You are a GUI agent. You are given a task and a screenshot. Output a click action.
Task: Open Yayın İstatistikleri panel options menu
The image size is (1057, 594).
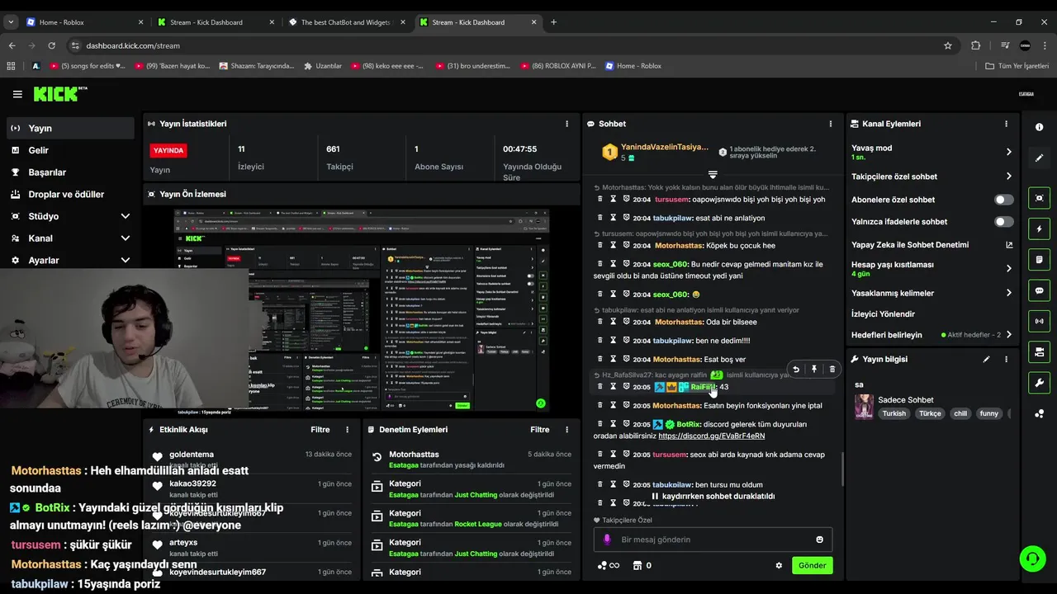(566, 124)
